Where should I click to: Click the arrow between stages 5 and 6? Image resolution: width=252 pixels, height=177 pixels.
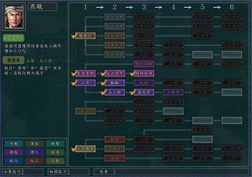tap(217, 7)
